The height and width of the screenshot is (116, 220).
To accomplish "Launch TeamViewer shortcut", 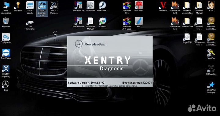I will tap(6, 54).
